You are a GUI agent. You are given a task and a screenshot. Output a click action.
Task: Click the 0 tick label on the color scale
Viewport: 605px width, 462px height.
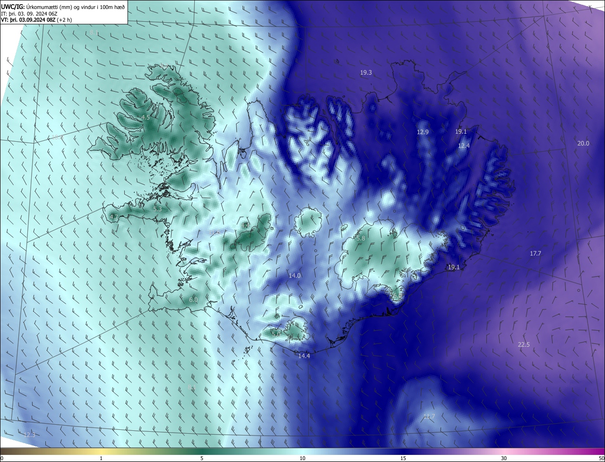(2, 458)
